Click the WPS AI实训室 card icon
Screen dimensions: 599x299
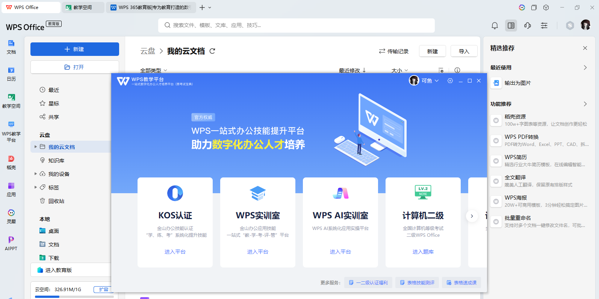[x=340, y=193]
